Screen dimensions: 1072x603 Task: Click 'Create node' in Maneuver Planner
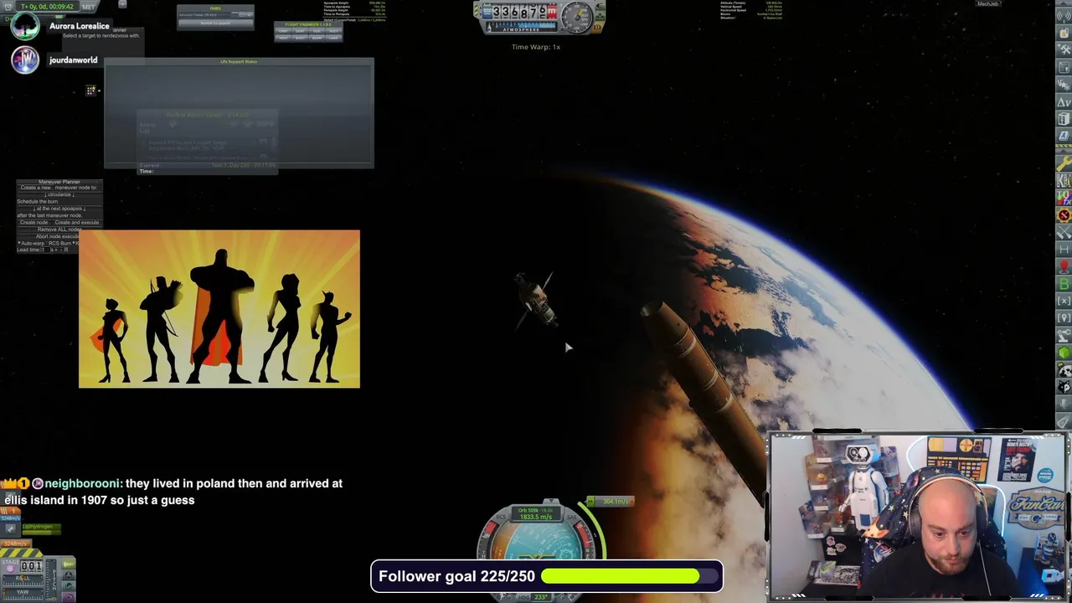point(33,223)
